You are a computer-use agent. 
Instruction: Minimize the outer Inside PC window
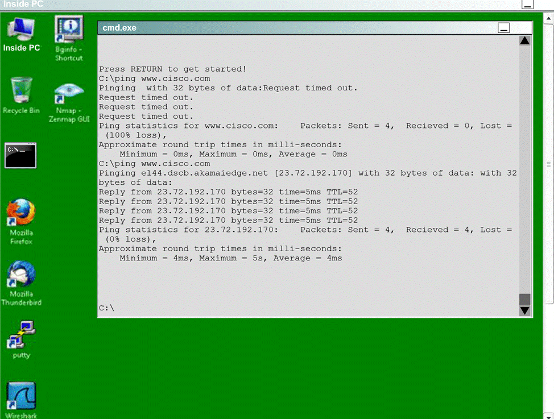point(528,5)
